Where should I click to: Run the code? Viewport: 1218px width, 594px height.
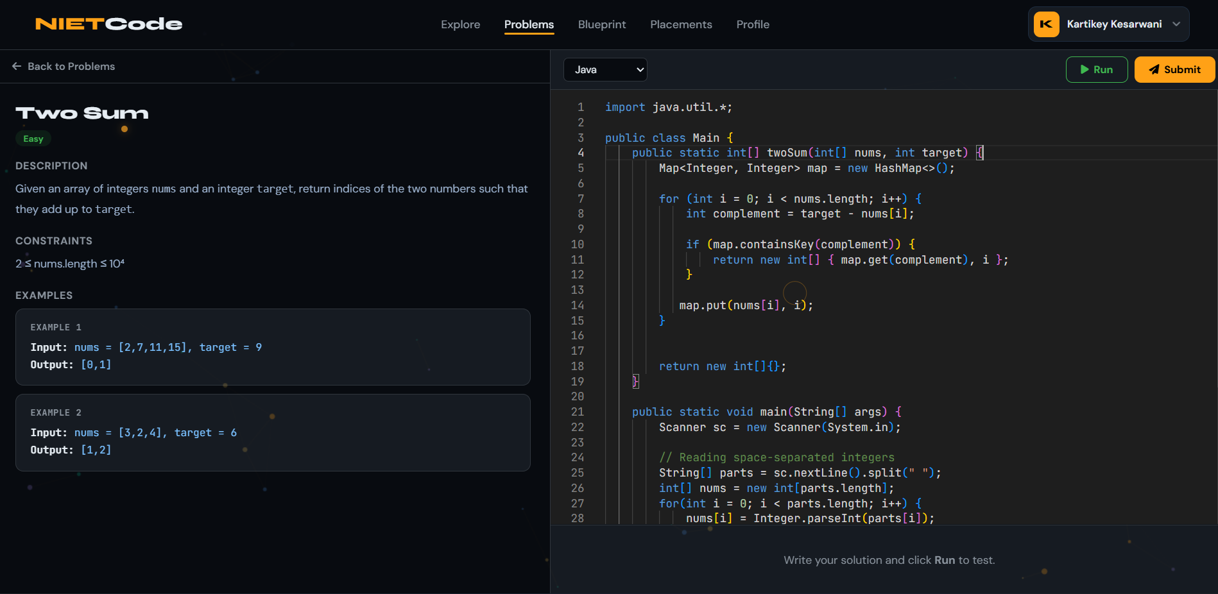click(1097, 69)
